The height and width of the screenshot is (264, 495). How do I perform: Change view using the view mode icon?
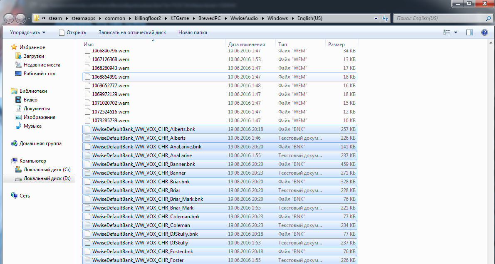(x=447, y=32)
